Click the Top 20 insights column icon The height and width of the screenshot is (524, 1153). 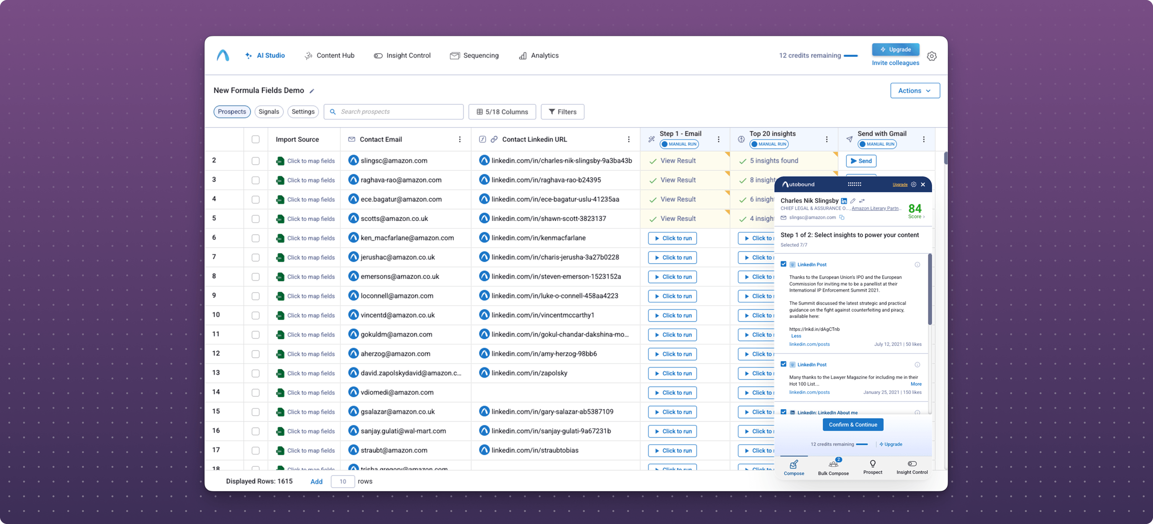coord(741,140)
